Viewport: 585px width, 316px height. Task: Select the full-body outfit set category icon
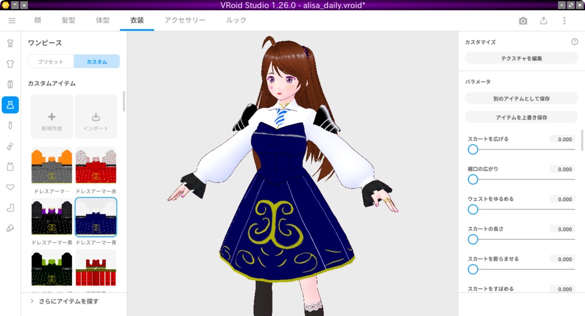tap(10, 43)
